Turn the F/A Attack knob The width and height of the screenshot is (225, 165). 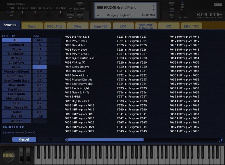point(23,13)
